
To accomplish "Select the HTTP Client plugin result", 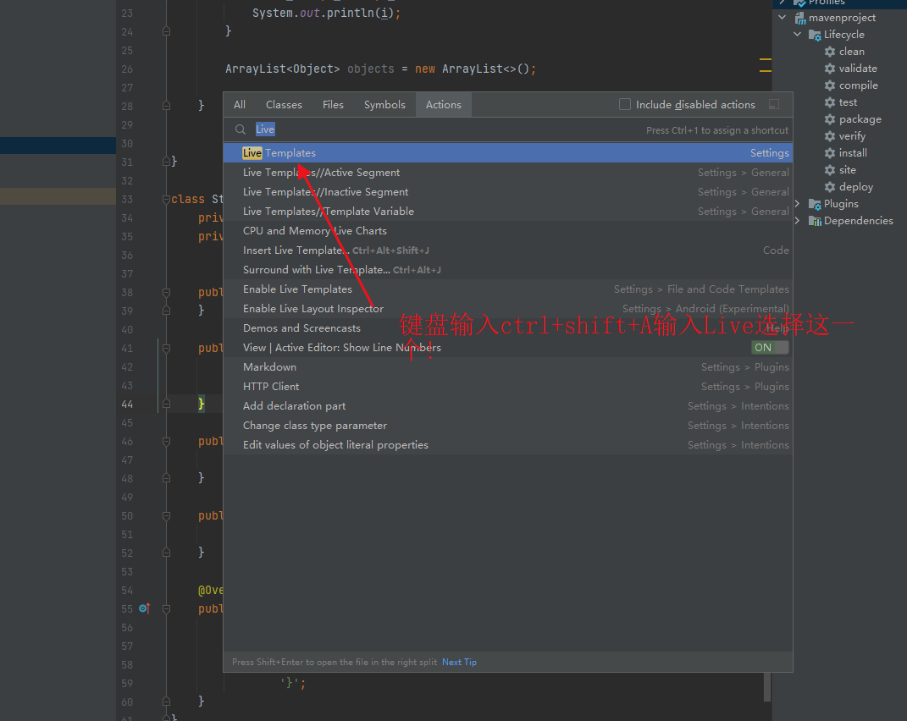I will (x=508, y=386).
